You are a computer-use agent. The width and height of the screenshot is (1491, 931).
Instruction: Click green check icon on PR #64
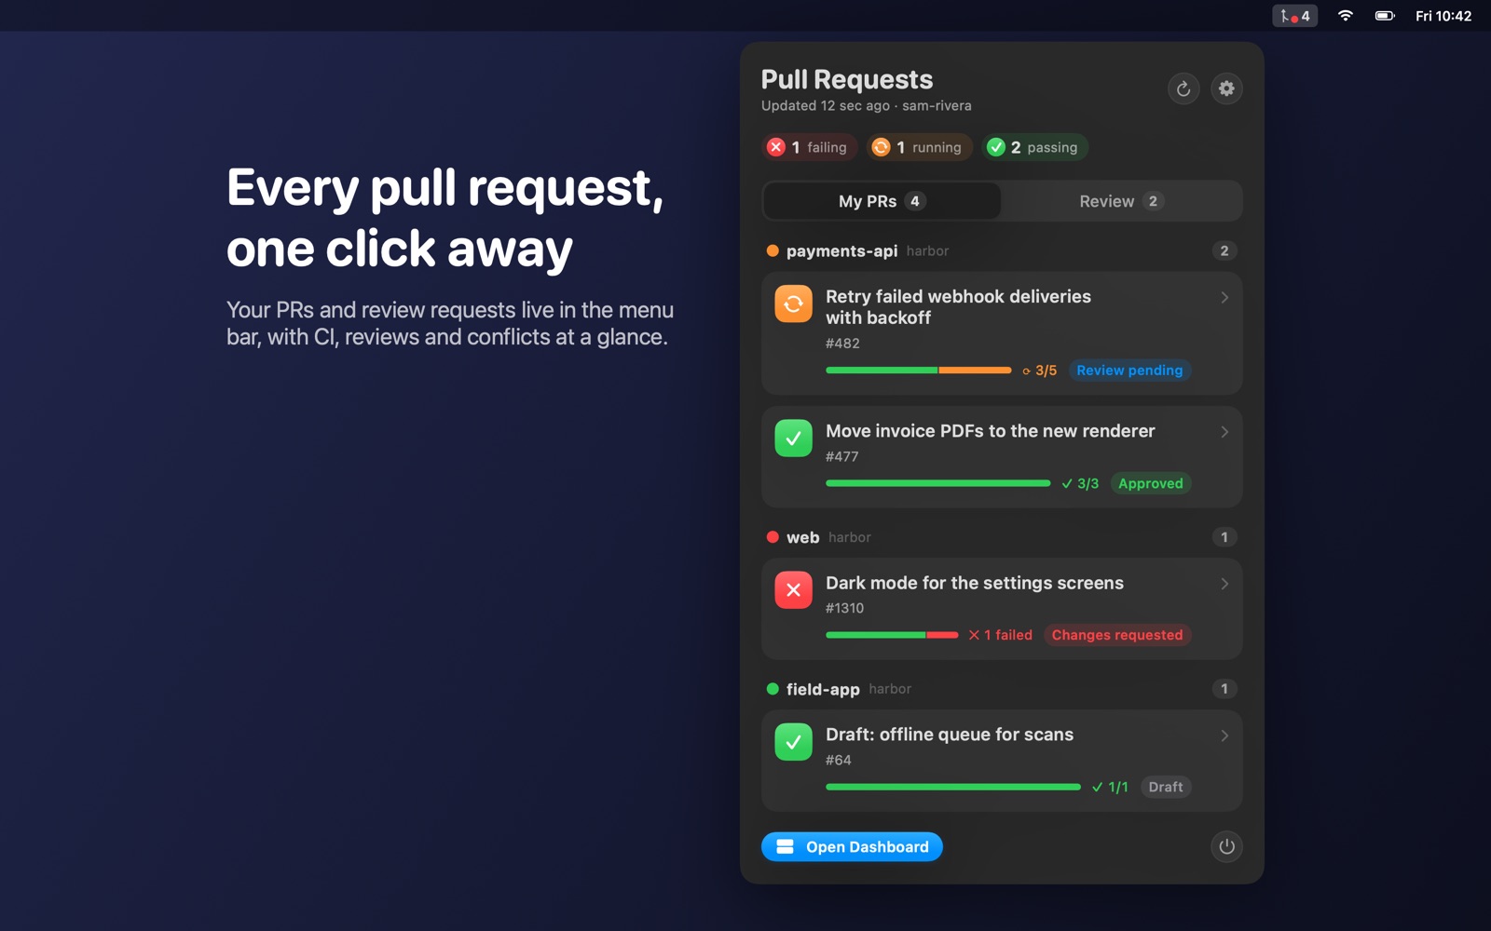point(793,742)
